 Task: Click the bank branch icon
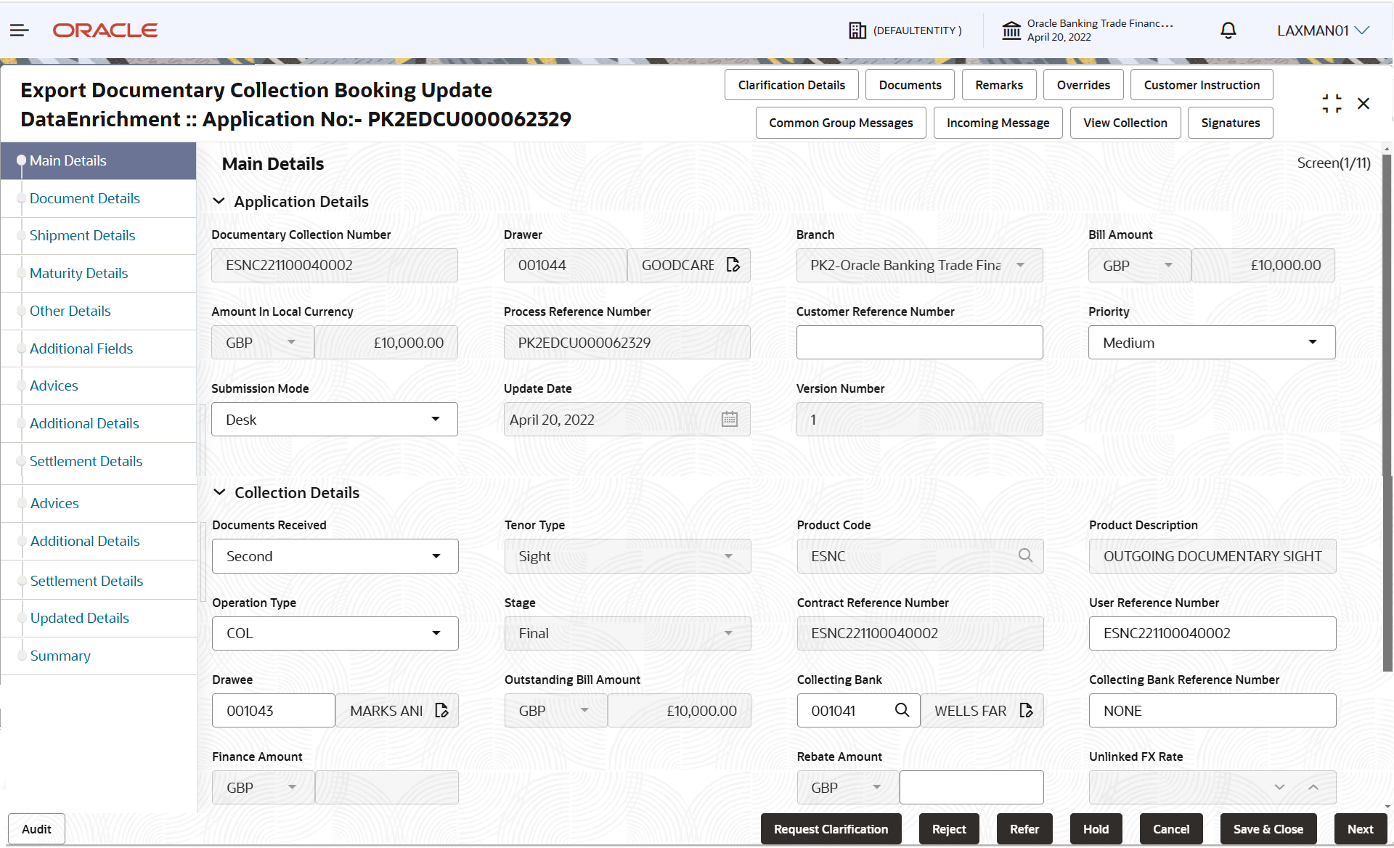1011,30
